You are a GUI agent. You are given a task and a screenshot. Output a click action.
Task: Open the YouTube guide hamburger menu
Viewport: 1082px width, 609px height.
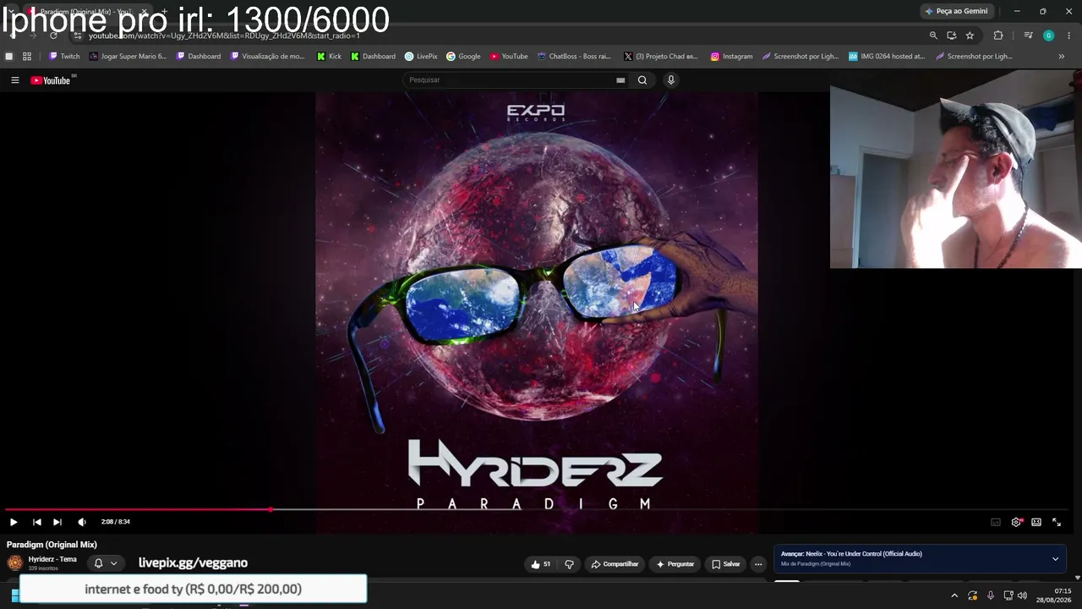[x=14, y=80]
